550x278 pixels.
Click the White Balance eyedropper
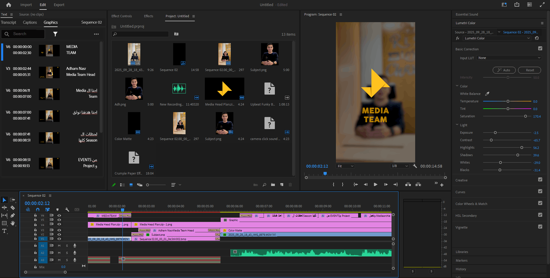click(x=487, y=94)
